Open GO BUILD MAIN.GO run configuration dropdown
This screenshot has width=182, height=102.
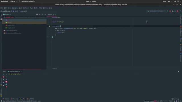pyautogui.click(x=156, y=11)
